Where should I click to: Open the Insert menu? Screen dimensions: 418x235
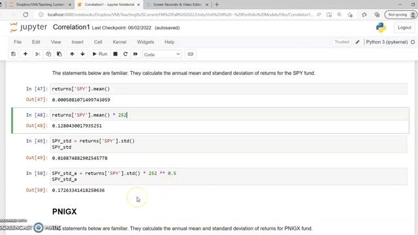(77, 42)
